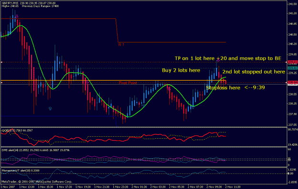The image size is (298, 189).
Task: Click the '2 Nov 09:30' time label
Action: click(x=214, y=187)
